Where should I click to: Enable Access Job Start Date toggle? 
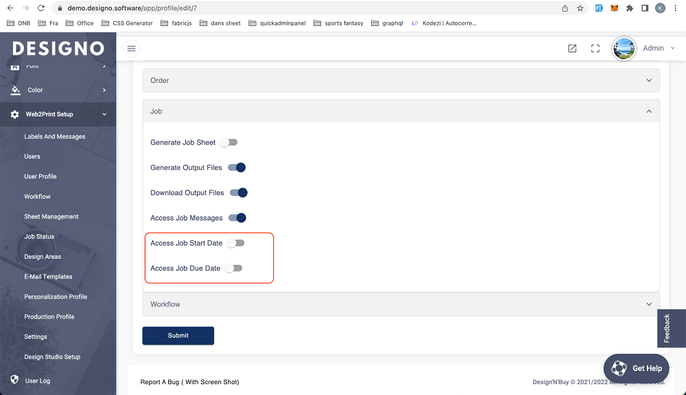pyautogui.click(x=235, y=243)
